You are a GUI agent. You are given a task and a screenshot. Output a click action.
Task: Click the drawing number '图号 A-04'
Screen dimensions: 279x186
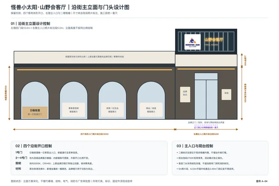262,181
